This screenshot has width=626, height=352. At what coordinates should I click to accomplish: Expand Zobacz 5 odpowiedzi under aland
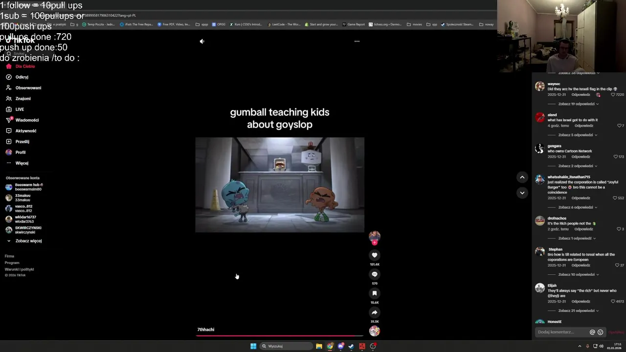[578, 135]
